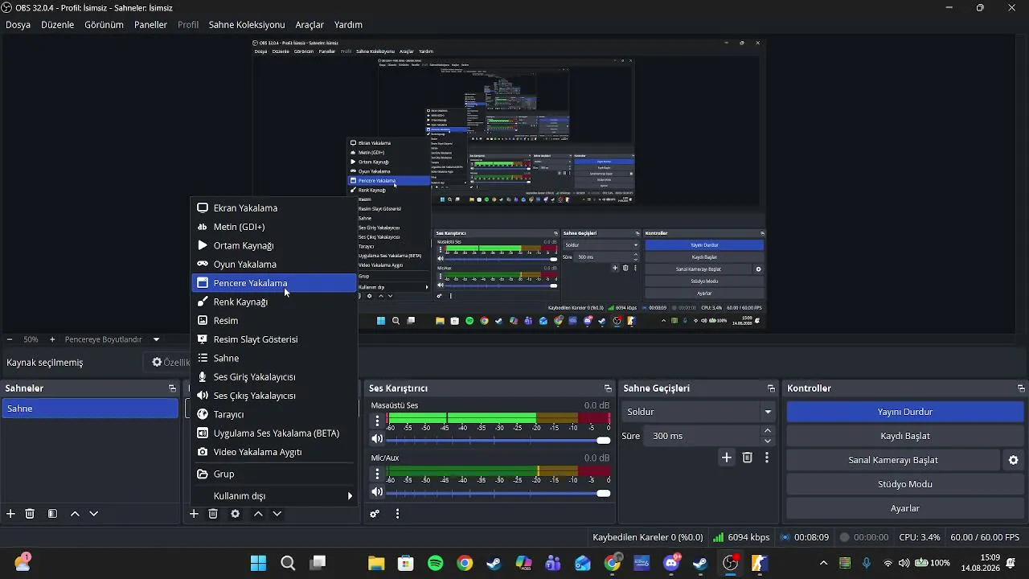This screenshot has width=1029, height=579.
Task: Open scene filters icon in Sahneler panel
Action: (52, 514)
